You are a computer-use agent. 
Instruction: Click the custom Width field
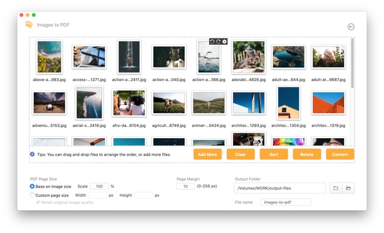(98, 195)
